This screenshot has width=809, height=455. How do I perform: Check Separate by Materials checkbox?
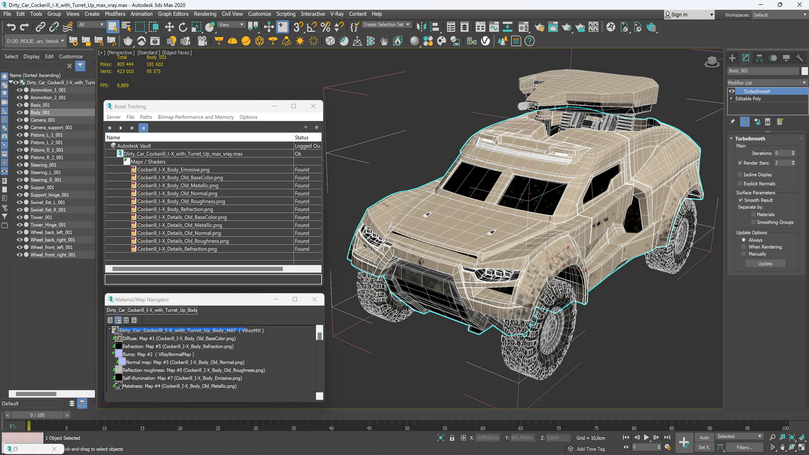pyautogui.click(x=753, y=214)
